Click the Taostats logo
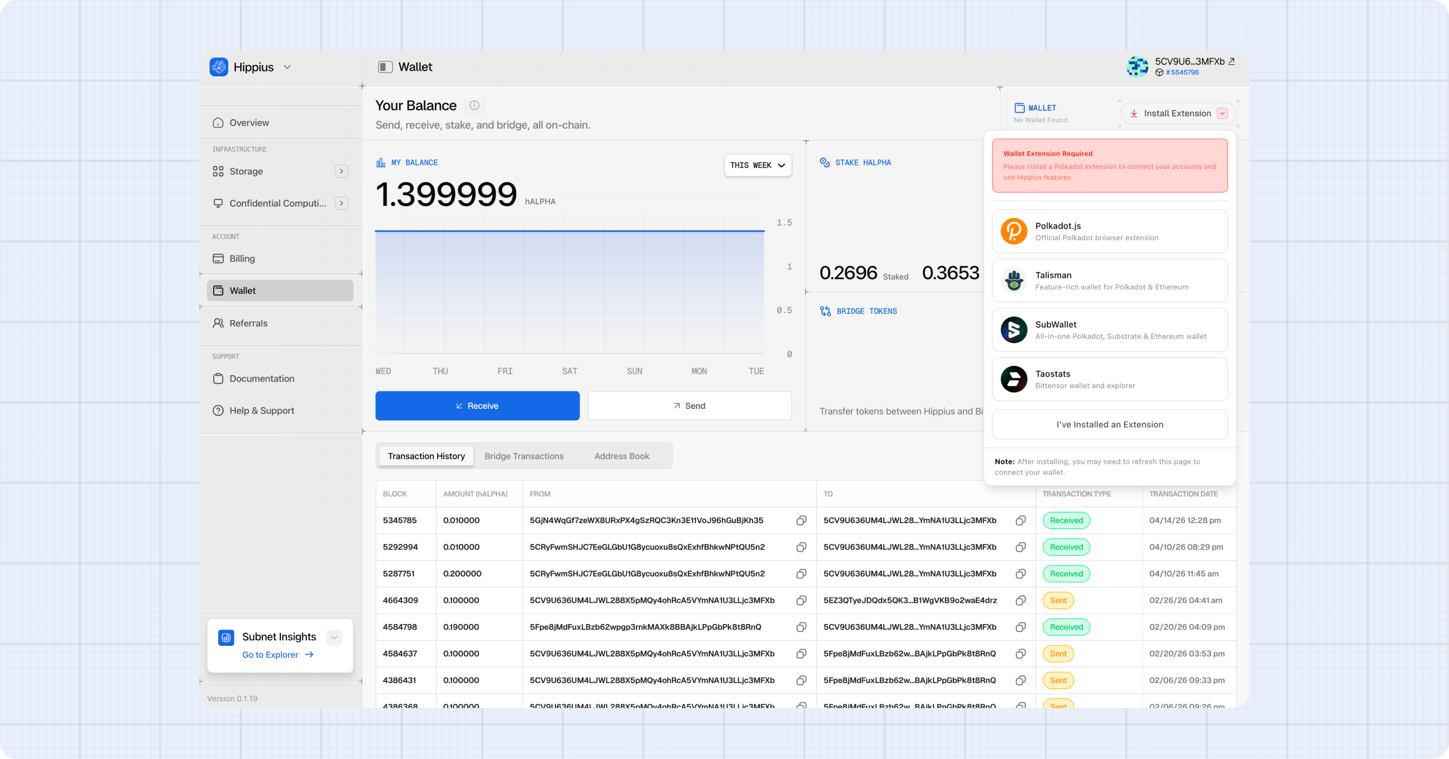Image resolution: width=1449 pixels, height=759 pixels. tap(1014, 379)
